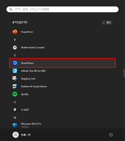The image size is (125, 141).
Task: Select the PowerPoint label text
Action: click(x=27, y=32)
